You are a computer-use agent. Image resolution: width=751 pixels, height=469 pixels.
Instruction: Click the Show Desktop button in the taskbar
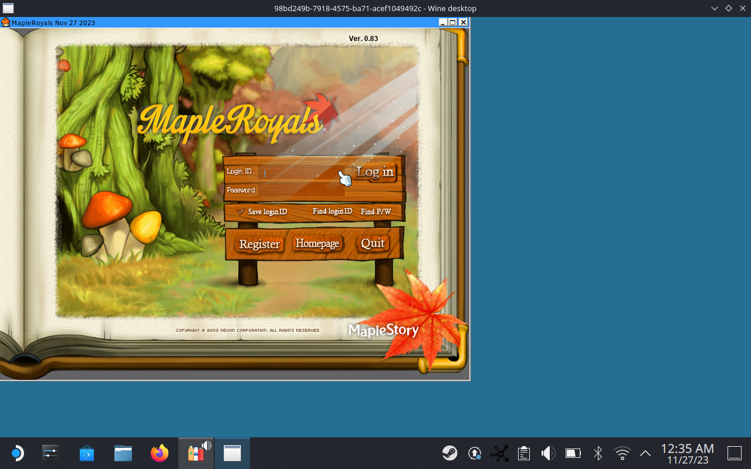tap(735, 453)
